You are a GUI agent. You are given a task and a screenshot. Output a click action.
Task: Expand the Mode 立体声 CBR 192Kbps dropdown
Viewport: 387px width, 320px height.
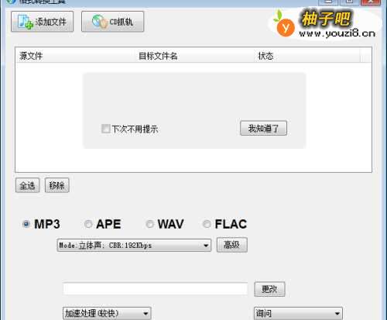(x=134, y=245)
